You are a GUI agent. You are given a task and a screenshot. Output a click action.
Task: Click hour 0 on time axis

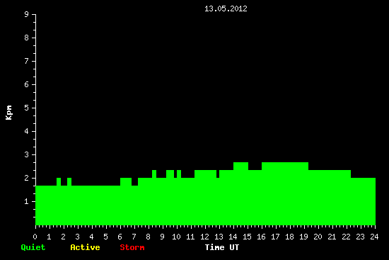tap(35, 237)
